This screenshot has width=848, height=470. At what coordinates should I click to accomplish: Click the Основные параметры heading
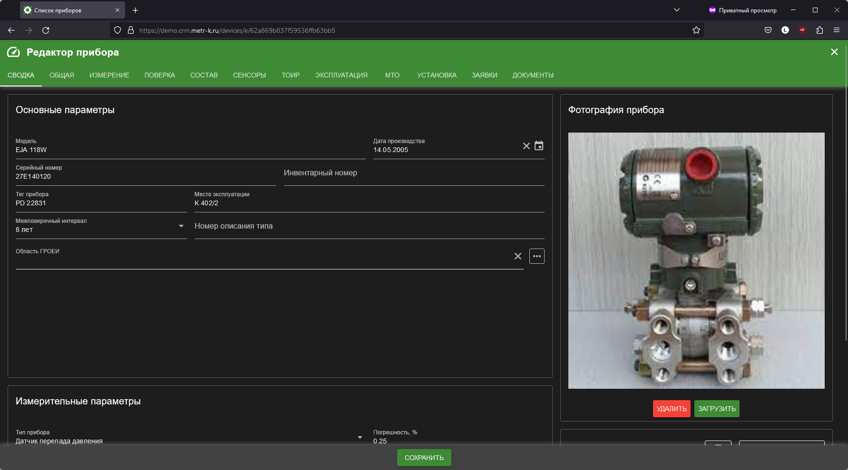[x=65, y=110]
